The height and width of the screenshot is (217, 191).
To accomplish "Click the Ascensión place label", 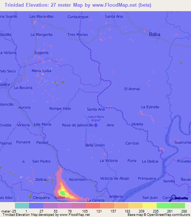I will [x=78, y=179].
